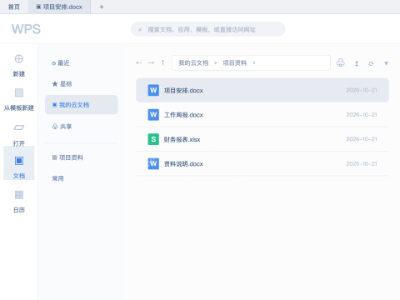400x300 pixels.
Task: Open 共享 shared files
Action: 62,127
